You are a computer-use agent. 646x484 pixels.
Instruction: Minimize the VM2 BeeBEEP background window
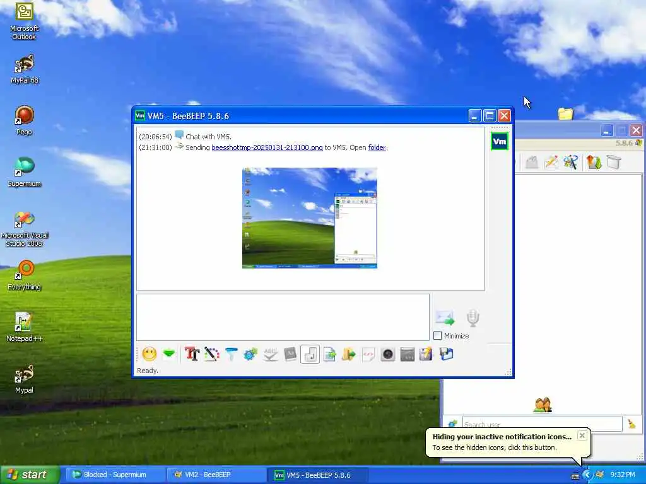pos(606,131)
